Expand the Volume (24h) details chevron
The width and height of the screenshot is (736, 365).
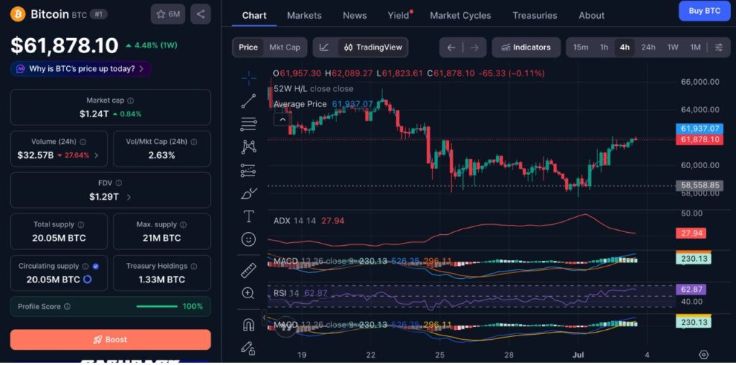[96, 155]
